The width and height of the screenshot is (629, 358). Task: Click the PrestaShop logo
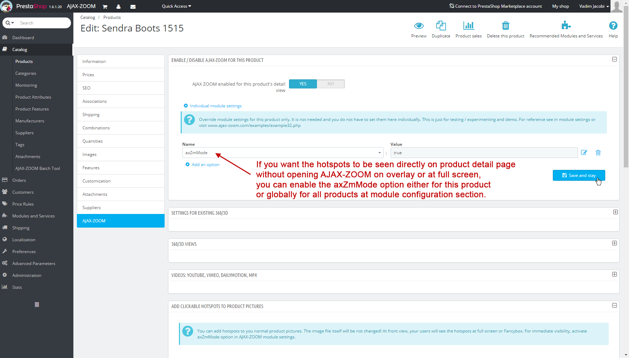coord(31,6)
